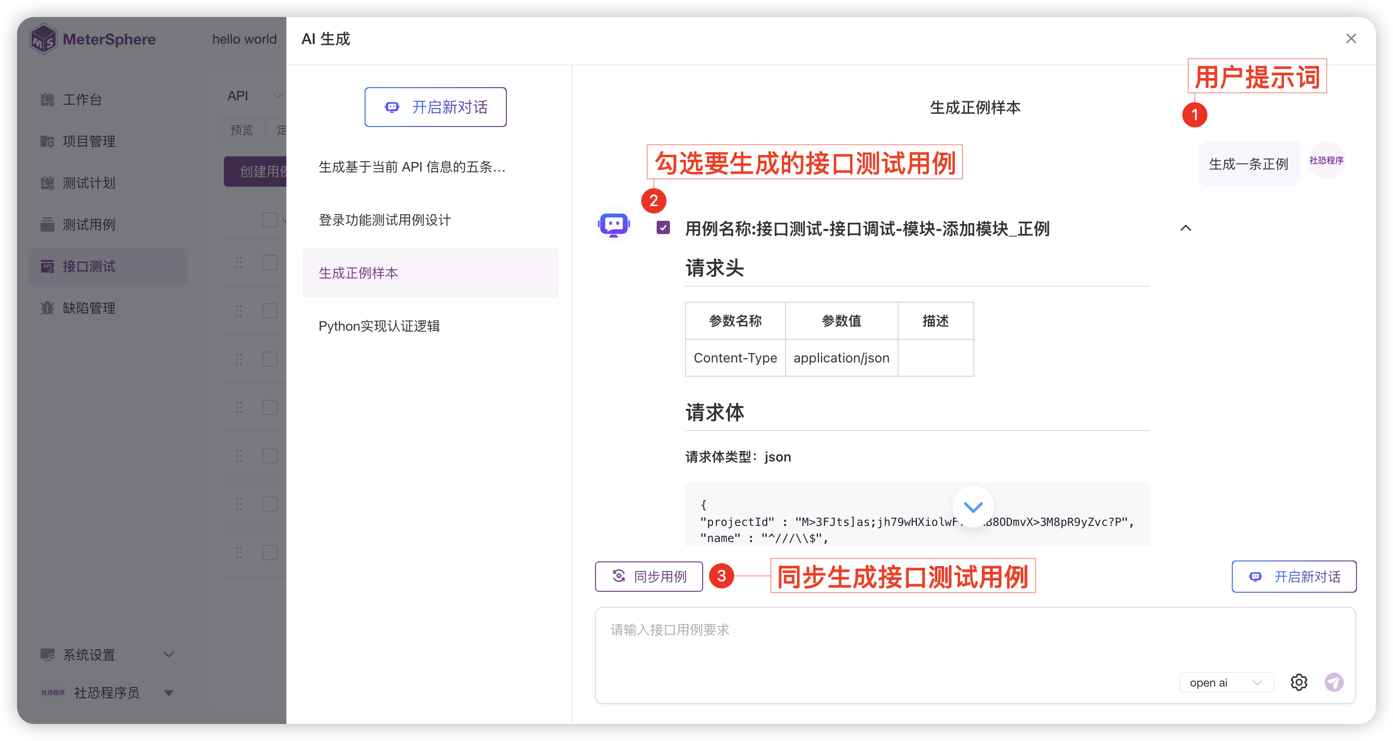Click the 测试用例 briefcase icon
The height and width of the screenshot is (741, 1393).
click(x=47, y=224)
